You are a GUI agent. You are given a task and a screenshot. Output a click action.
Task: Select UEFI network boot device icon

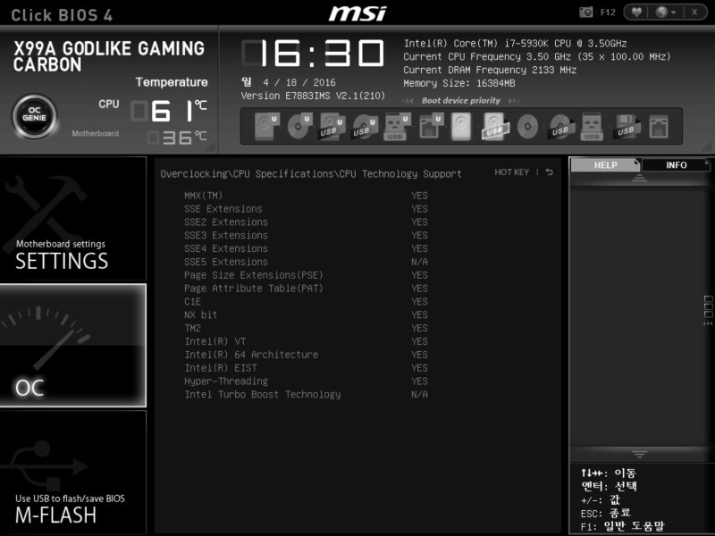(x=431, y=126)
